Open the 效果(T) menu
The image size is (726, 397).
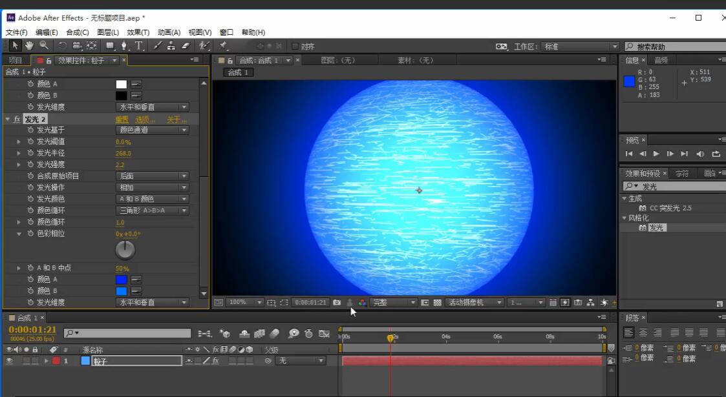point(138,32)
